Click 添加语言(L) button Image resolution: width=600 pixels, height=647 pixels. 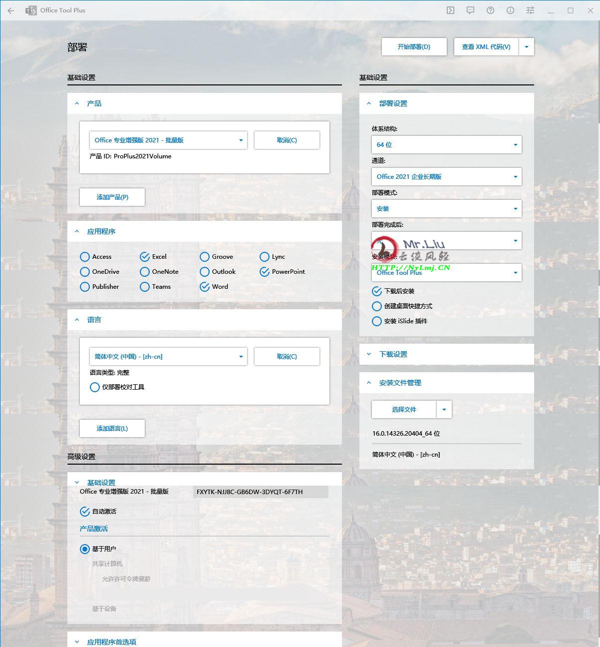coord(112,429)
